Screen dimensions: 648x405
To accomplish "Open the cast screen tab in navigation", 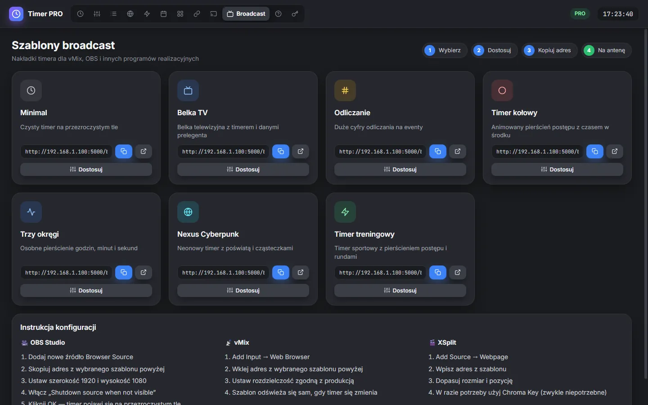I will click(213, 14).
